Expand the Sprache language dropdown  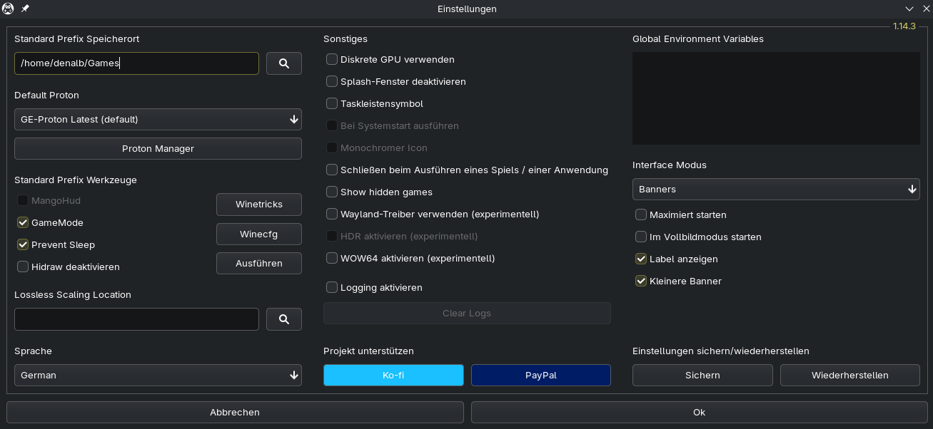158,375
